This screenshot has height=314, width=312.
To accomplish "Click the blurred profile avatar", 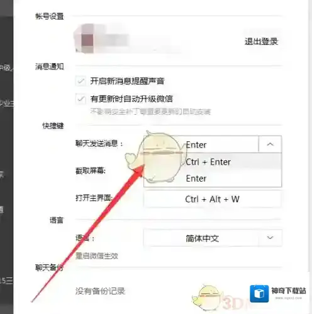I will point(84,38).
